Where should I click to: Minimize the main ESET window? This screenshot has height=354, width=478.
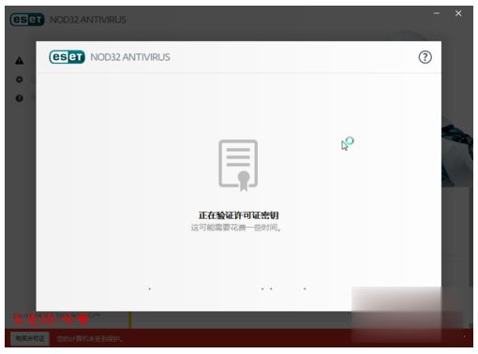(x=437, y=13)
